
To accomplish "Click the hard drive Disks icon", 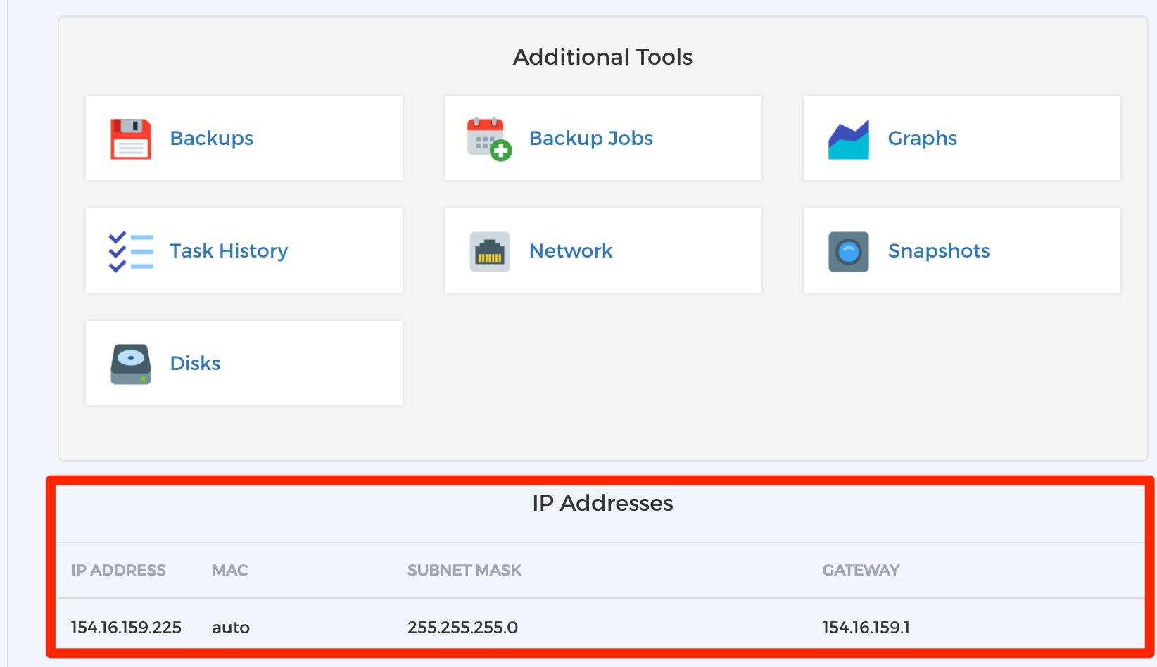I will click(131, 364).
